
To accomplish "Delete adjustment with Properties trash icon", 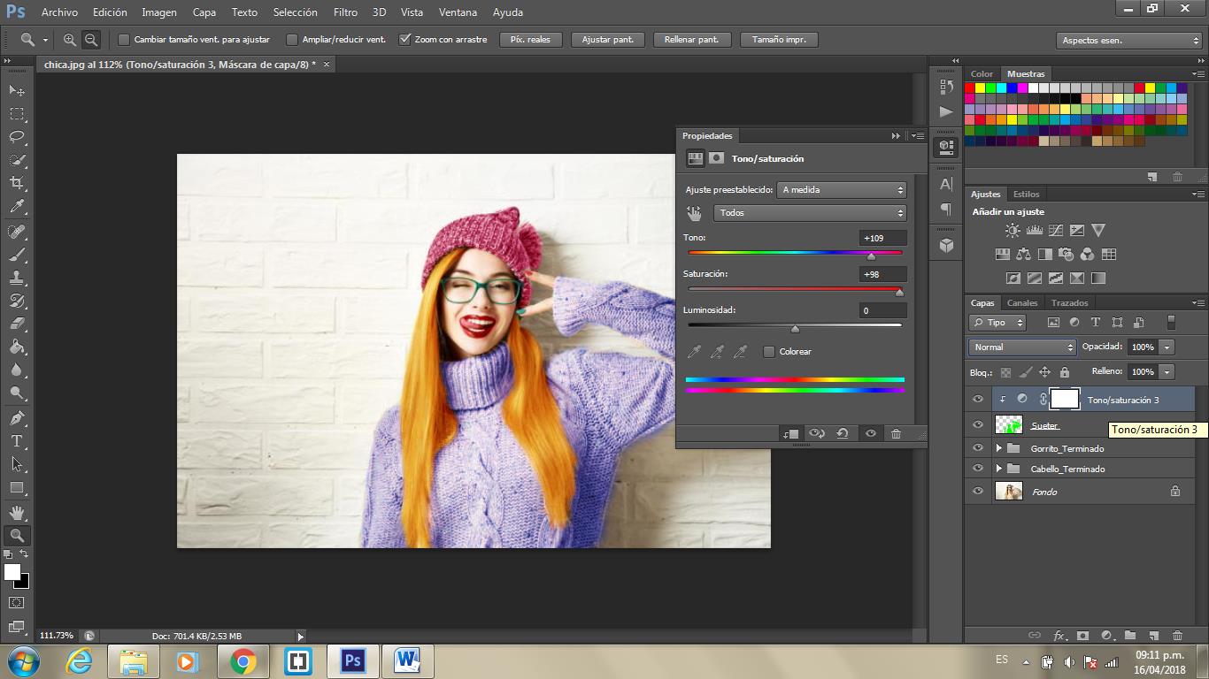I will coord(896,433).
